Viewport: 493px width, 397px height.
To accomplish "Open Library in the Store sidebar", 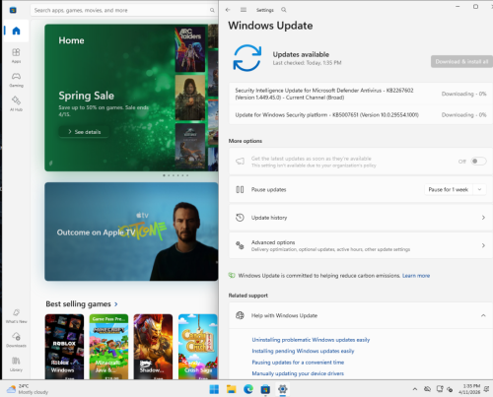I will pyautogui.click(x=16, y=364).
